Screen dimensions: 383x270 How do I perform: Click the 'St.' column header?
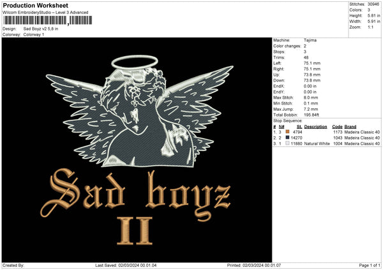pyautogui.click(x=299, y=127)
